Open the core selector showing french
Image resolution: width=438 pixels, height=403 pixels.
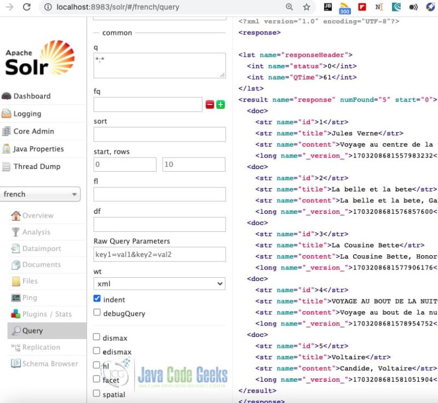[x=42, y=194]
